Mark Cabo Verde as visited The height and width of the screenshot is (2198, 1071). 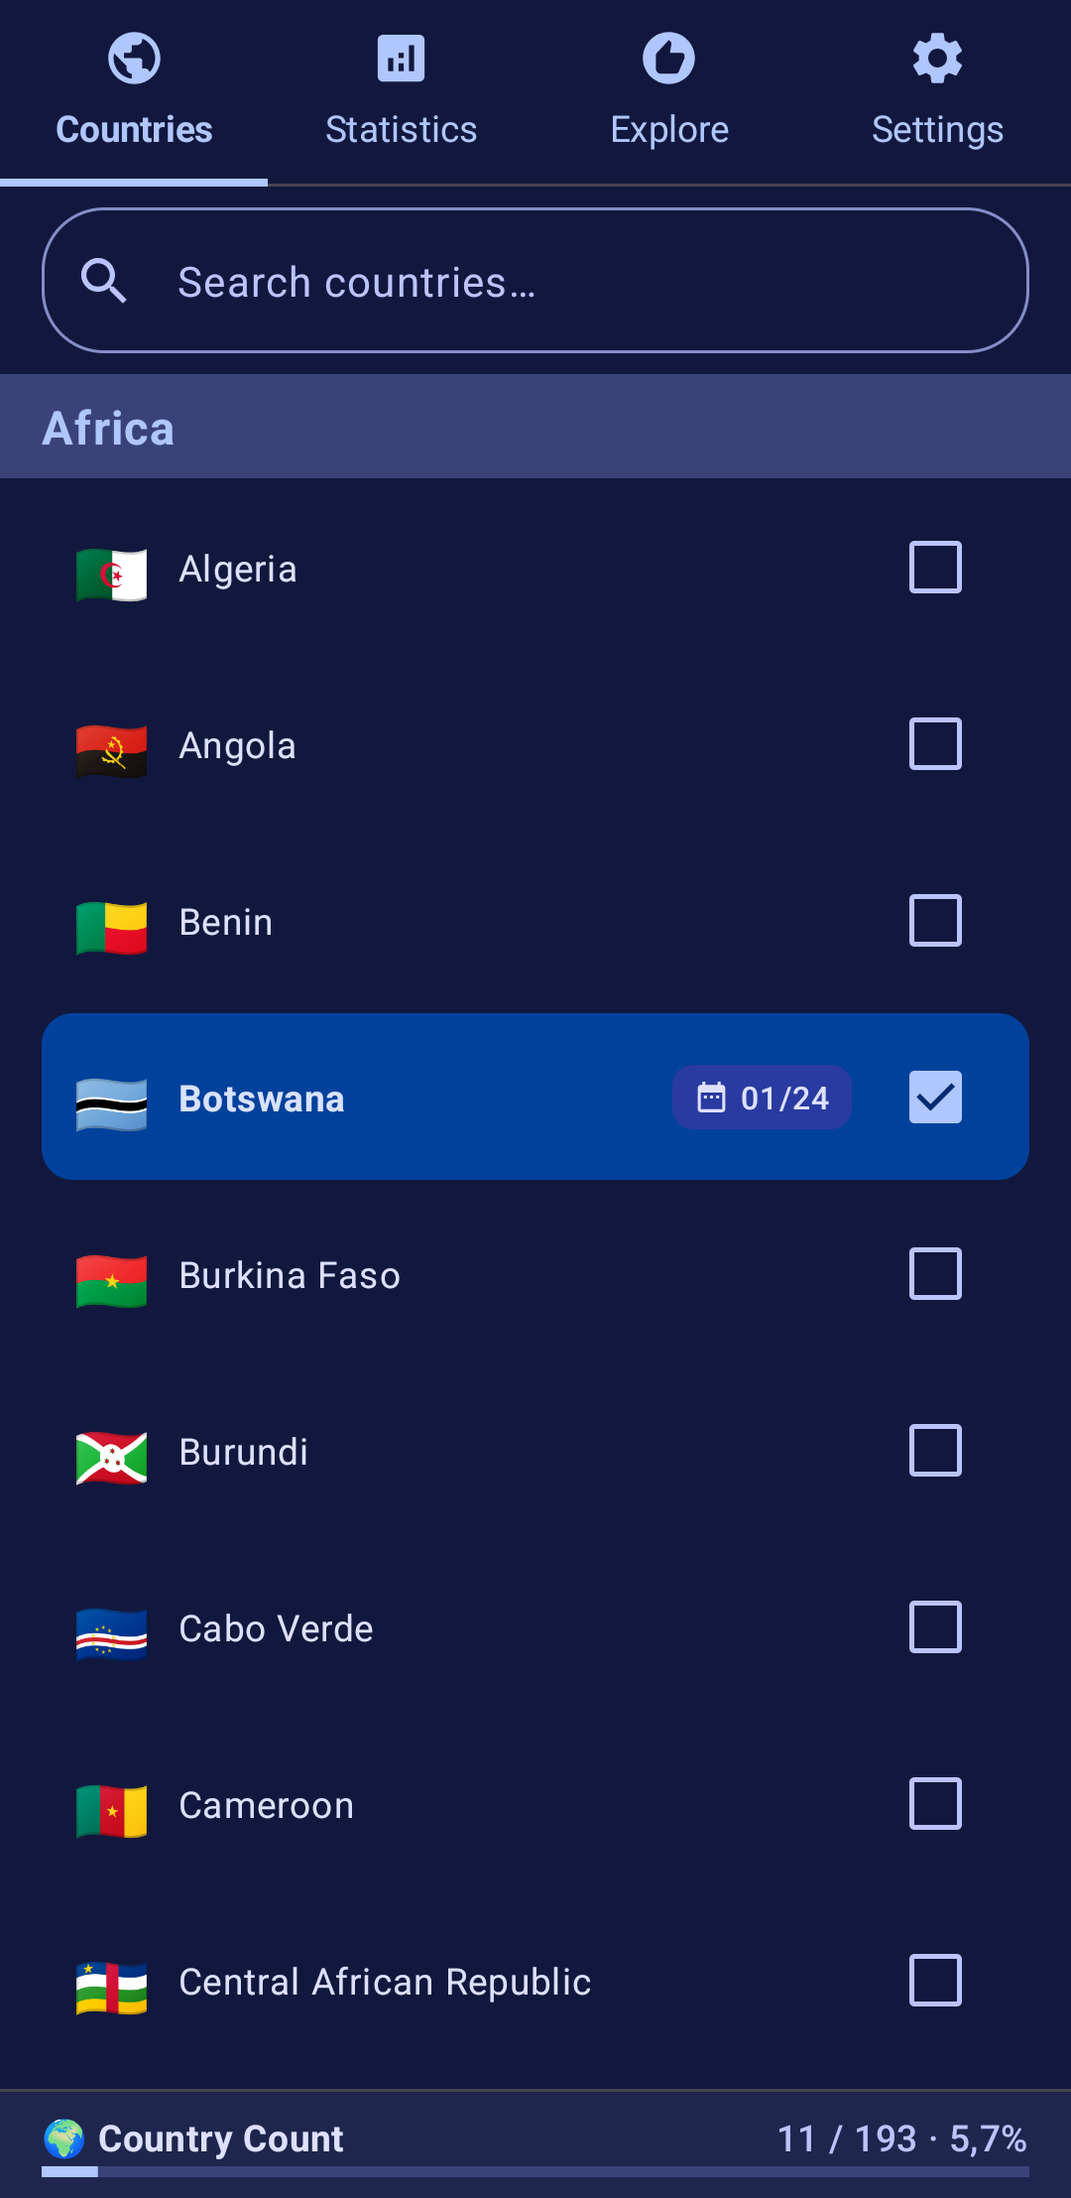tap(935, 1627)
